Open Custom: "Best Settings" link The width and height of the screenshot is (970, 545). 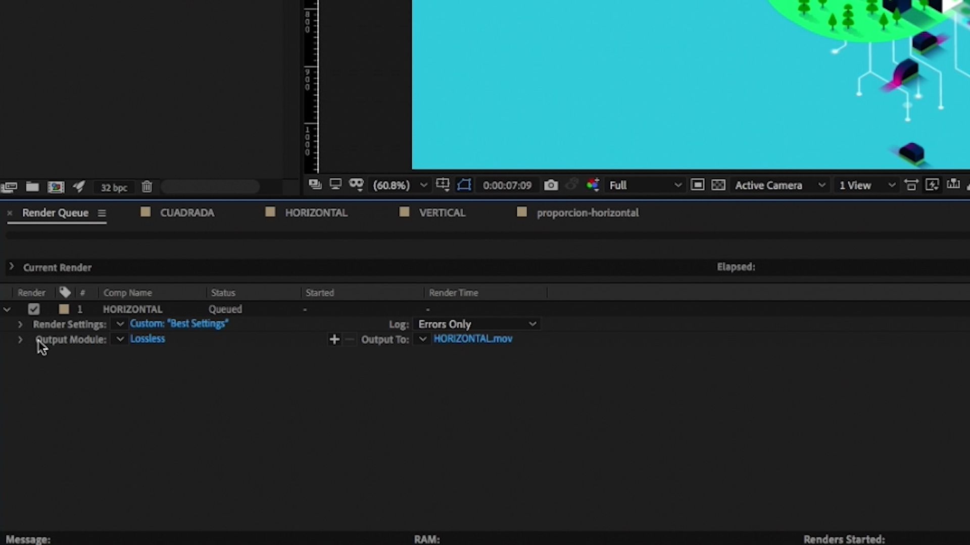[179, 323]
